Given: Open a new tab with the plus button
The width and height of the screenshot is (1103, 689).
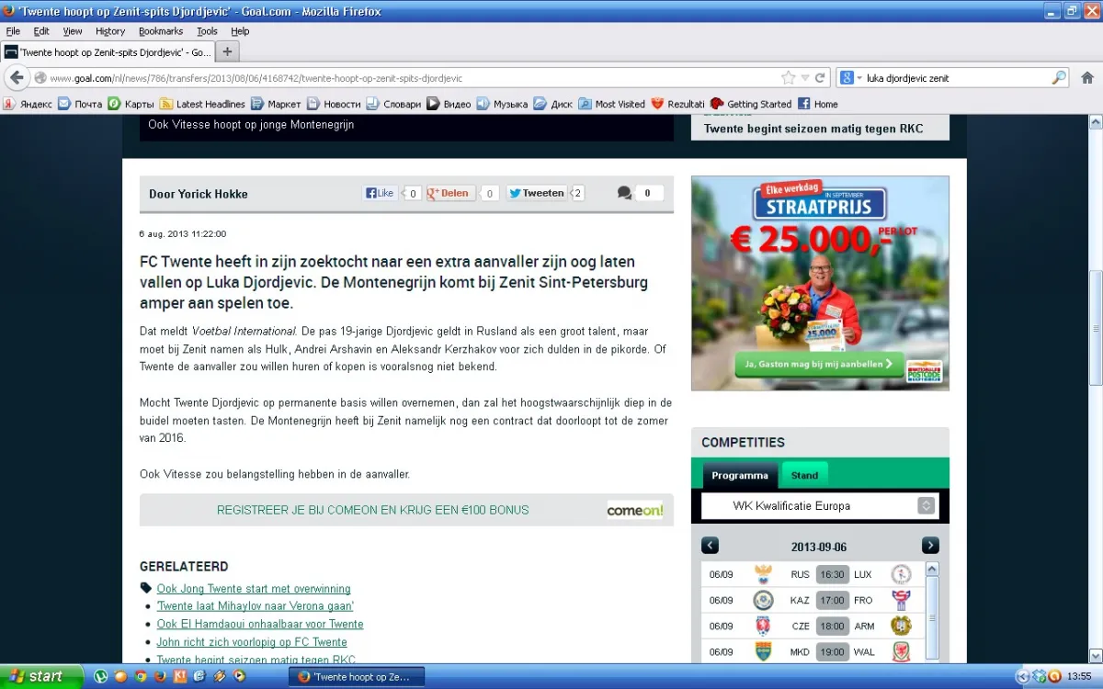Looking at the screenshot, I should pos(227,51).
